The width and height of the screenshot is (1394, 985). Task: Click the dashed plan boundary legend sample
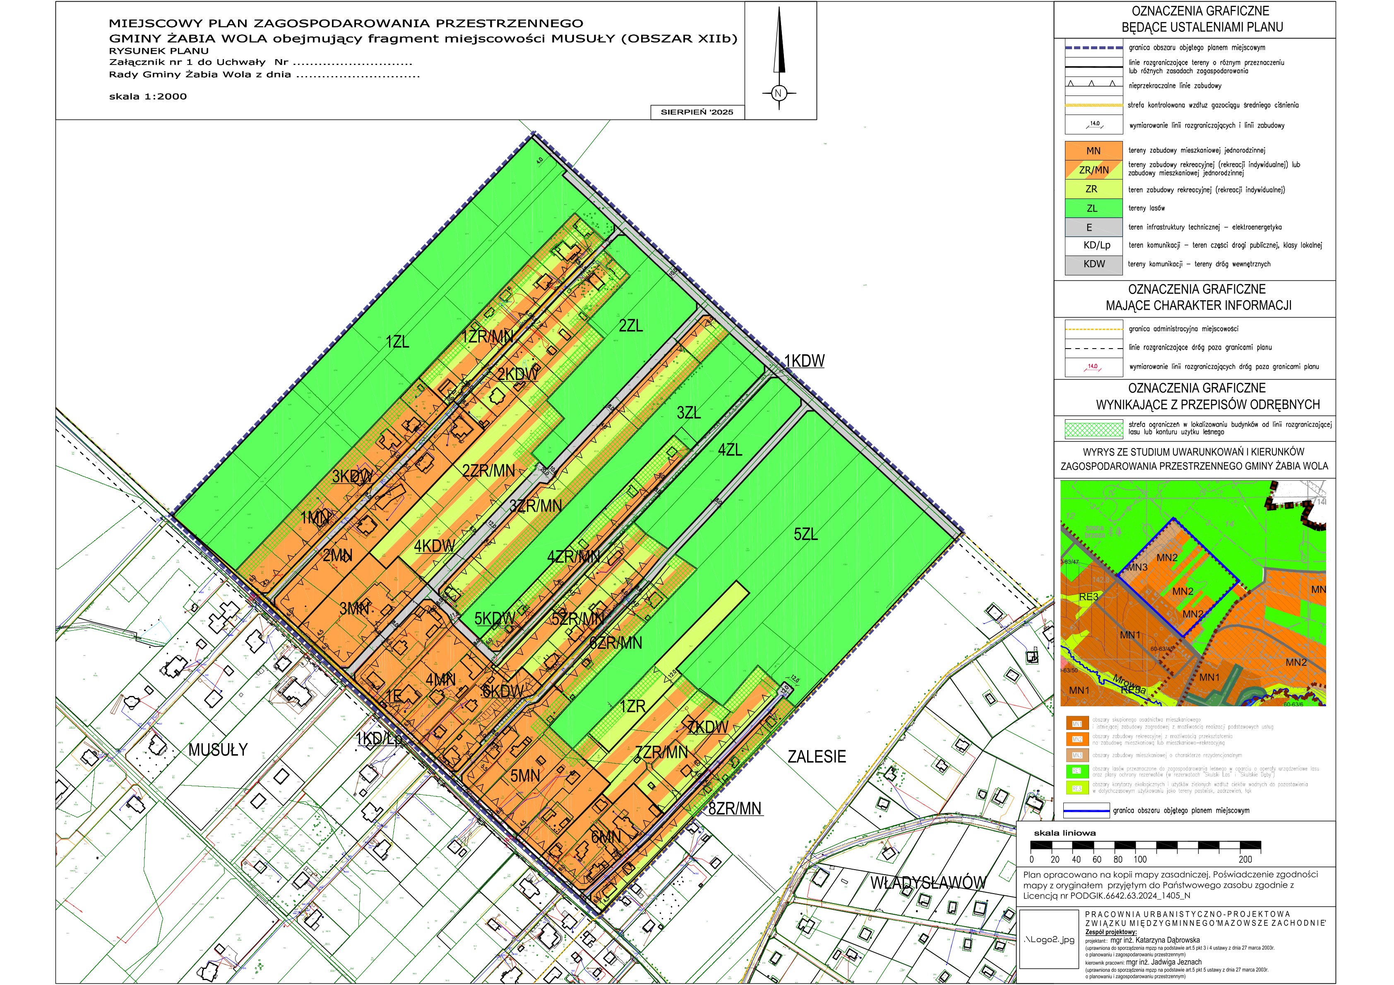click(1094, 47)
